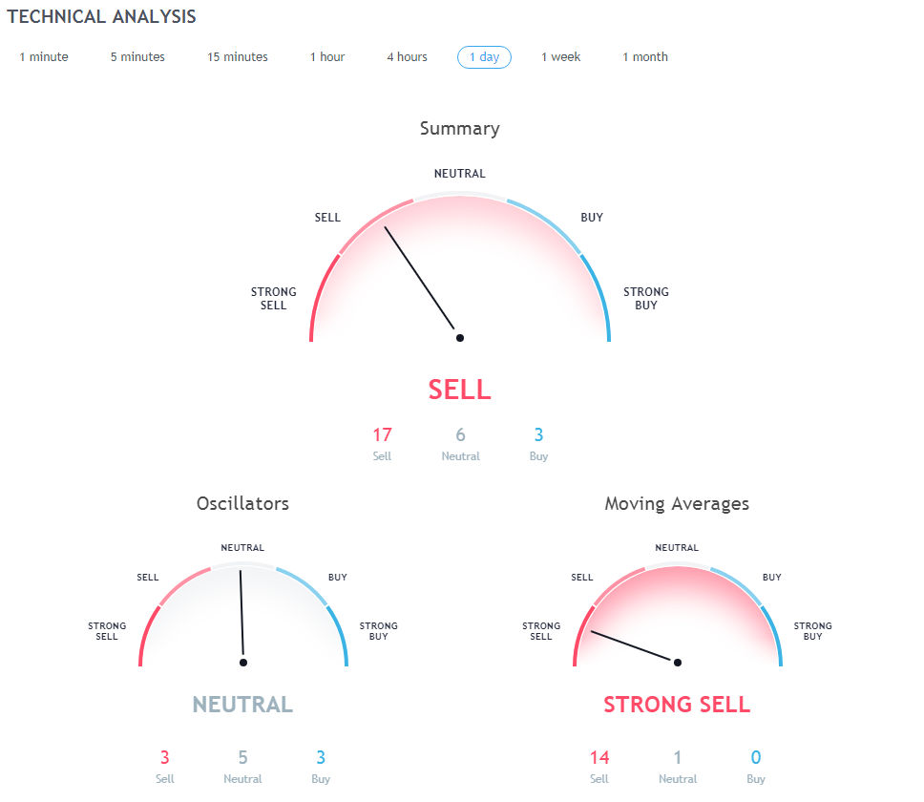Switch to the 5 minutes timeframe

tap(137, 57)
